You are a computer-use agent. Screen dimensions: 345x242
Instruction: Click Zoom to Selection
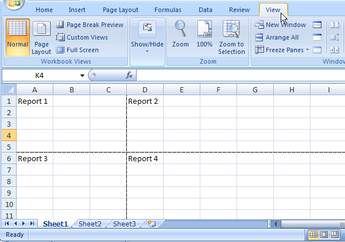[231, 37]
